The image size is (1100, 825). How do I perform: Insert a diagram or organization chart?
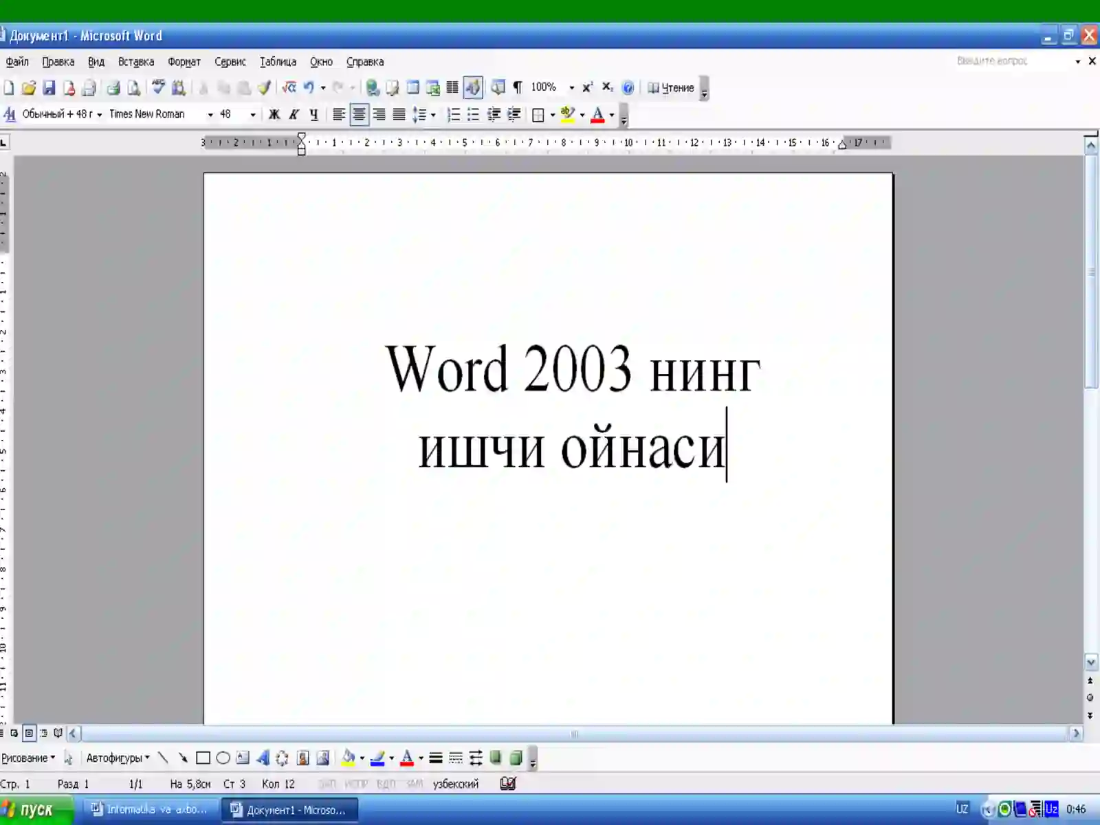coord(282,758)
